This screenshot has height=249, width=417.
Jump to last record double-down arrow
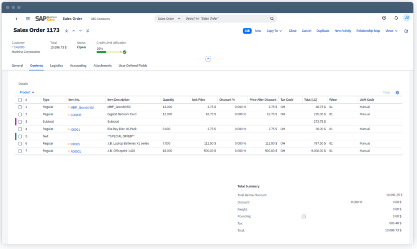point(88,31)
